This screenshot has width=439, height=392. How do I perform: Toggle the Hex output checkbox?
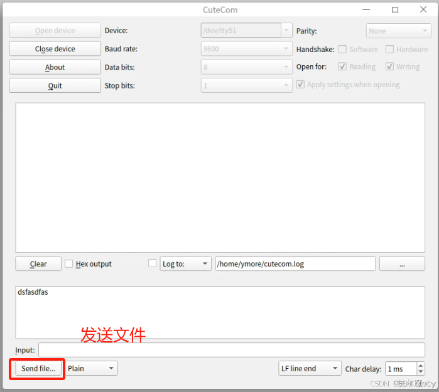point(69,263)
